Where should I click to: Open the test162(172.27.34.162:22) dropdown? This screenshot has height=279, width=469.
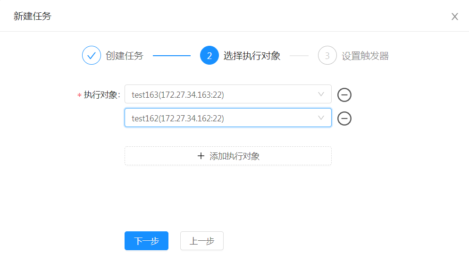pyautogui.click(x=228, y=118)
